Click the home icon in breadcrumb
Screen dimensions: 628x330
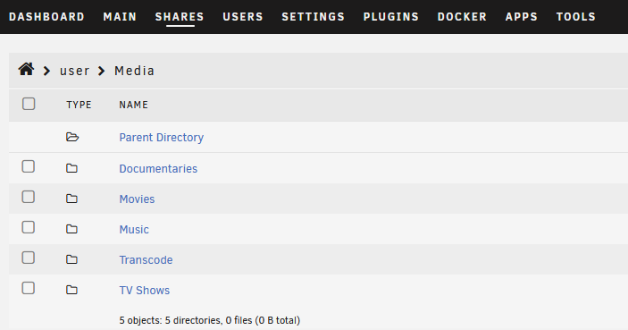pos(27,70)
